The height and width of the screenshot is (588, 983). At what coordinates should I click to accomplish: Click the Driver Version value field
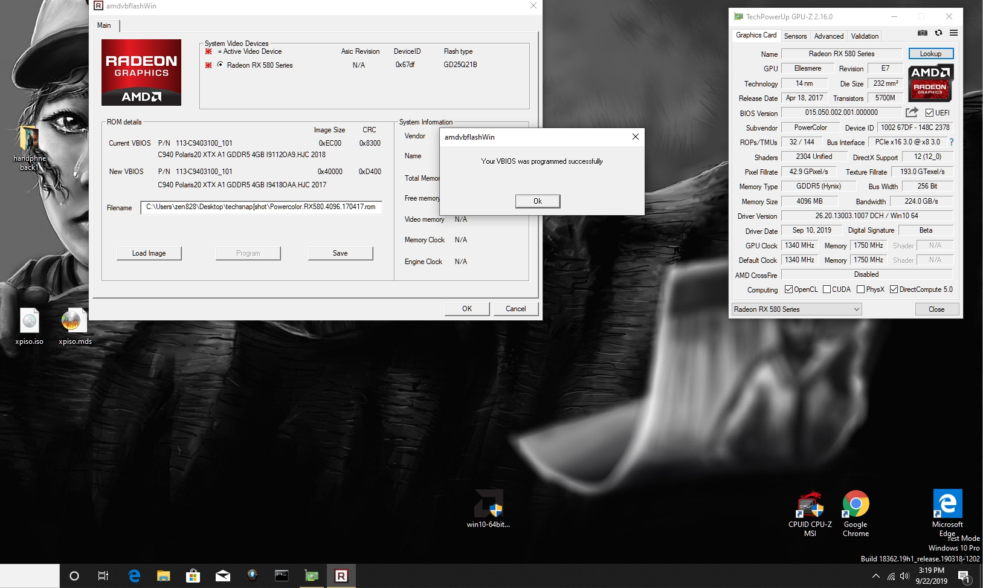click(867, 216)
